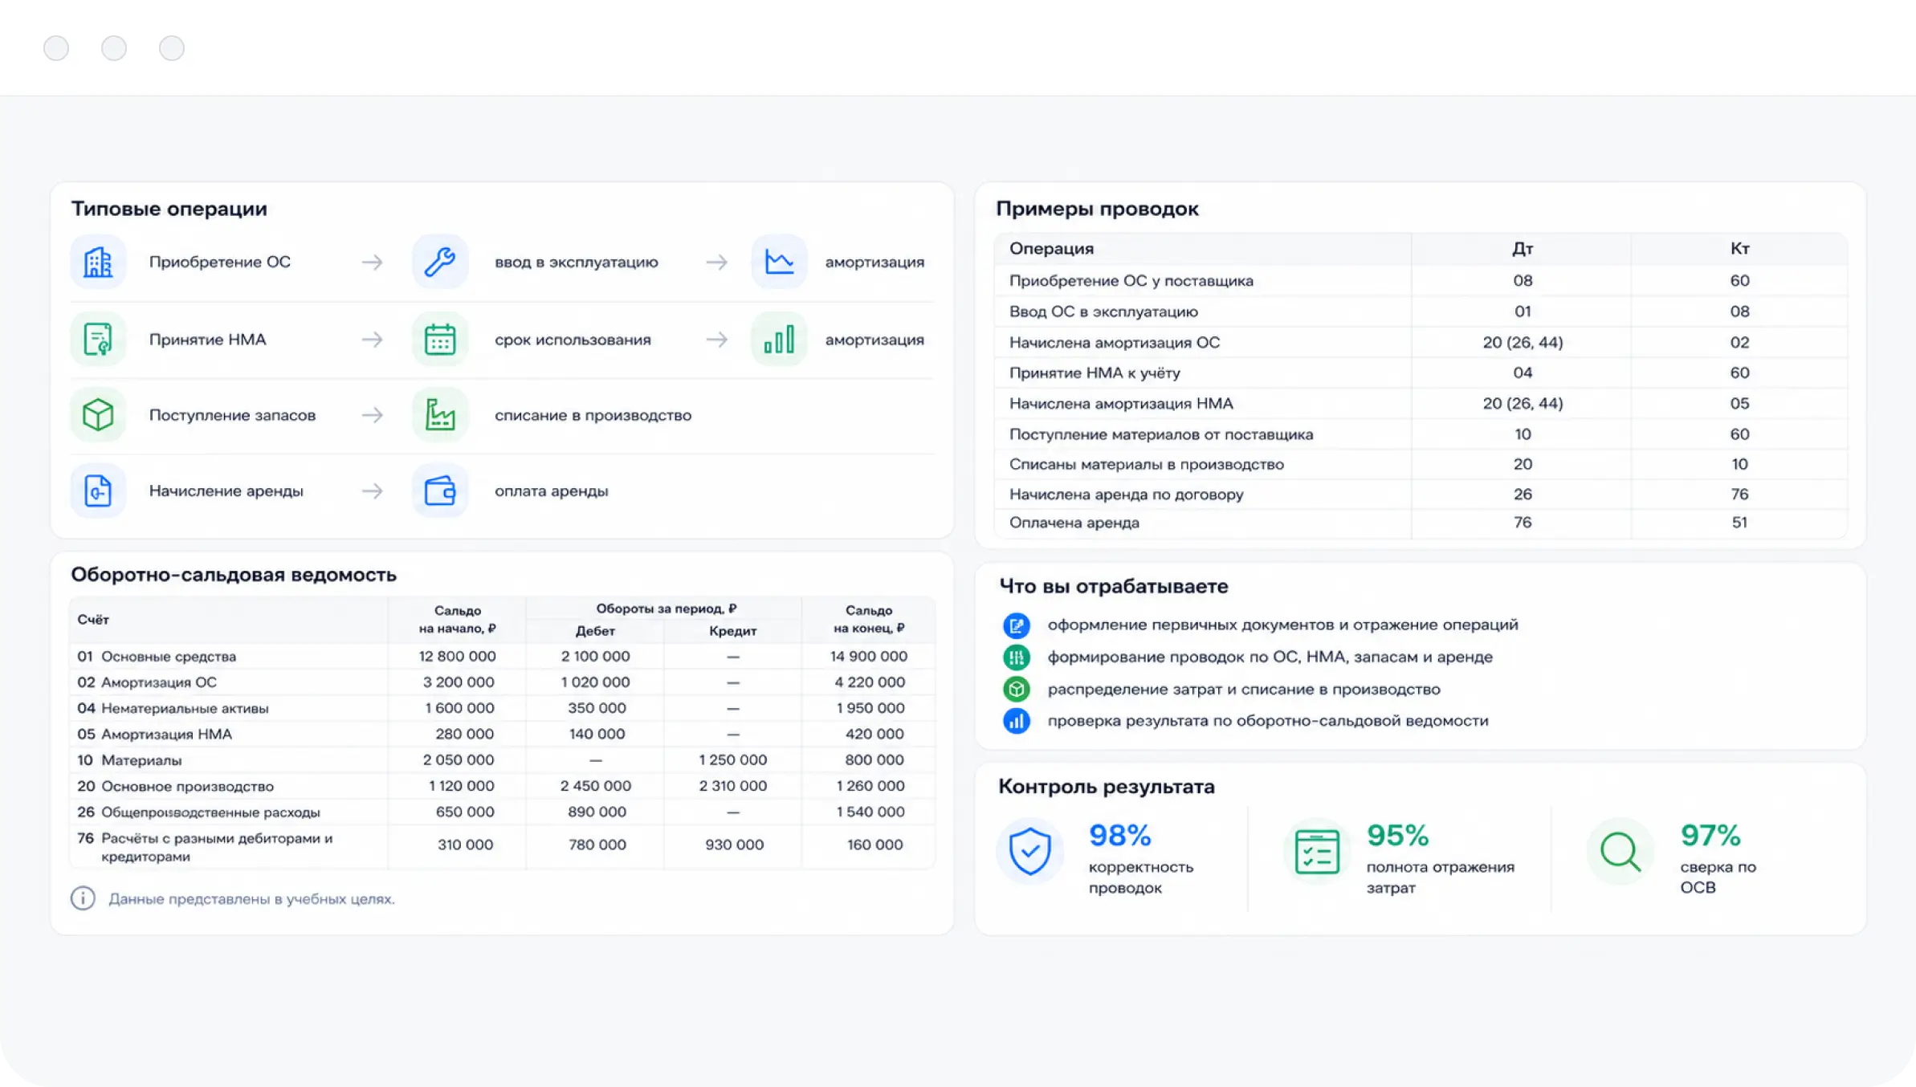Select the row 20 Основное производство
The height and width of the screenshot is (1087, 1916).
tap(503, 786)
